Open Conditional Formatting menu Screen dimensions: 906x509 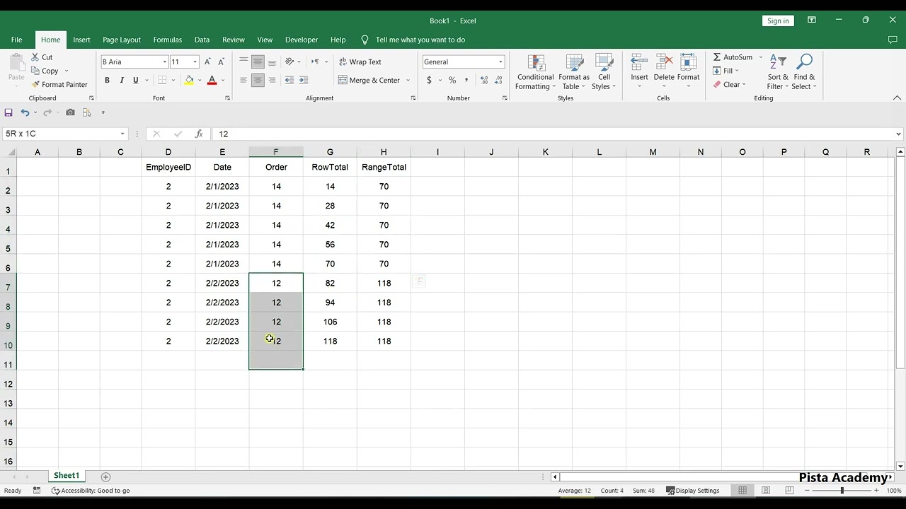(535, 71)
